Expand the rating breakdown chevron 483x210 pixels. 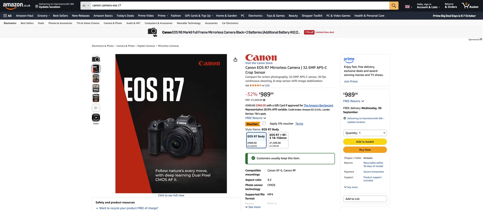263,85
